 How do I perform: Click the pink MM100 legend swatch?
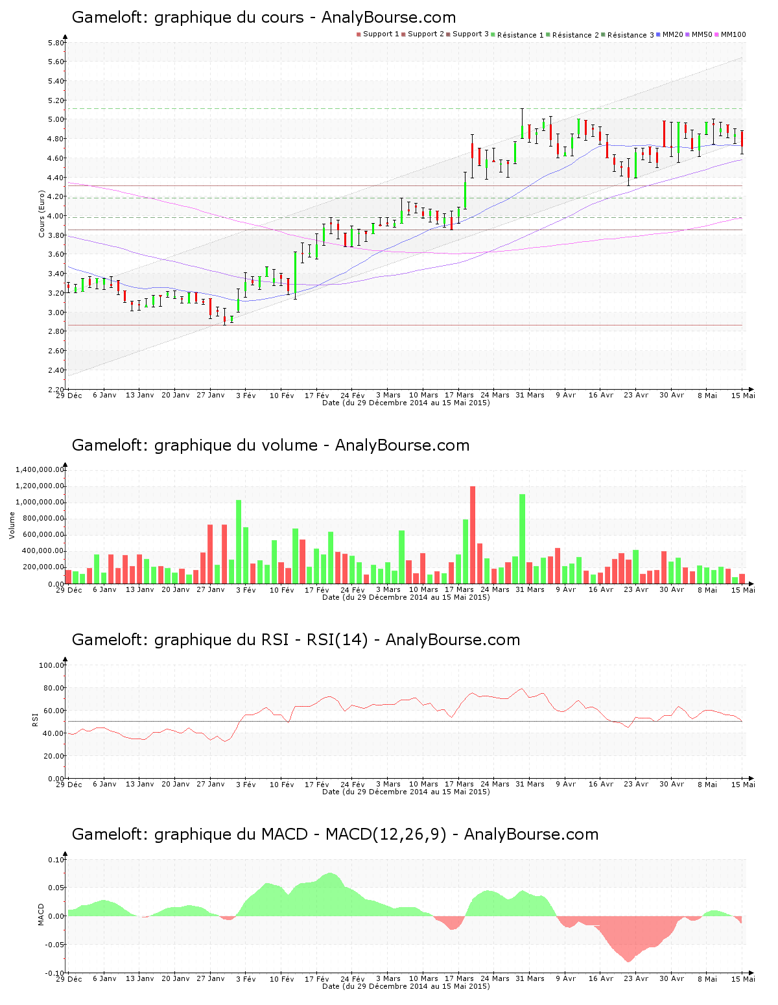coord(717,34)
